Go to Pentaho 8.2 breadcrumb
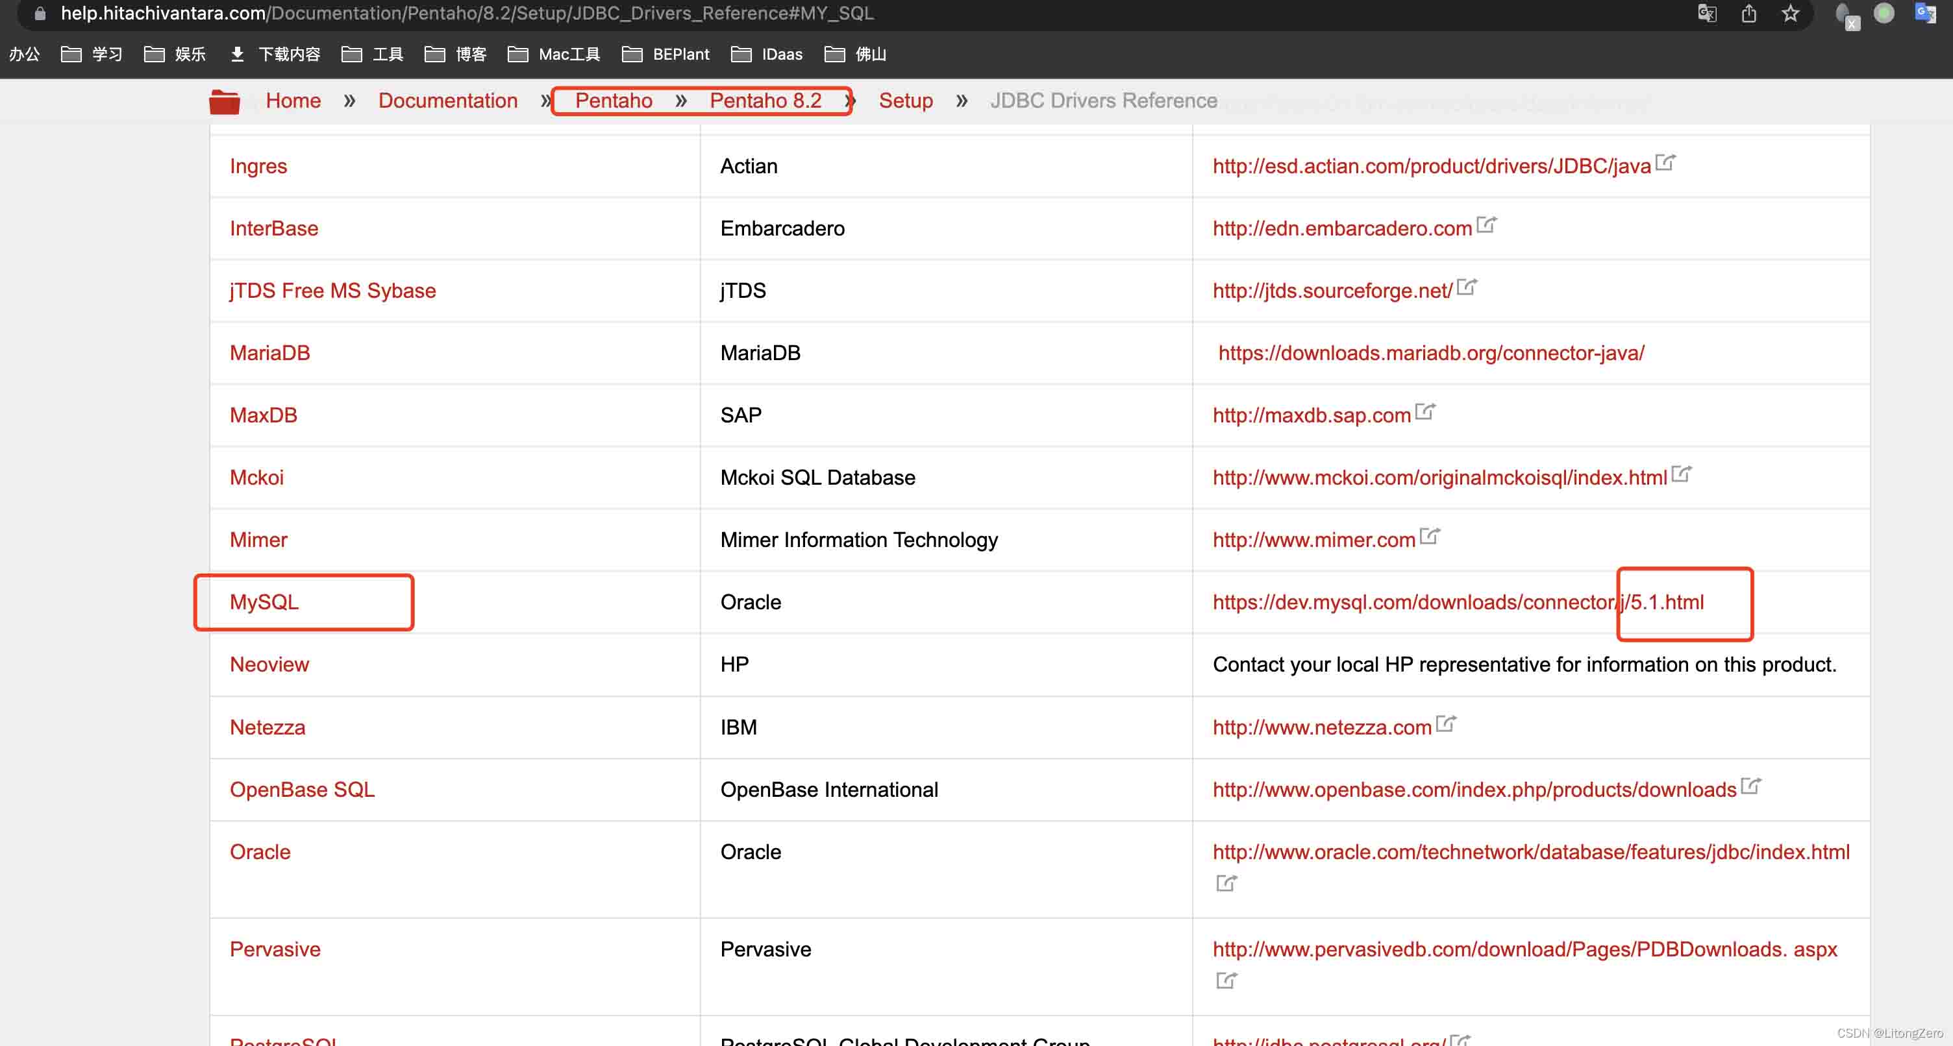Image resolution: width=1953 pixels, height=1046 pixels. 765,101
